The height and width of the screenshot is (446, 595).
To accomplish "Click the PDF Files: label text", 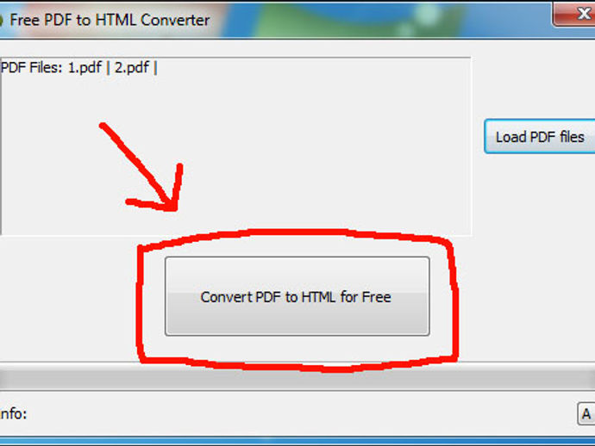I will coord(31,67).
